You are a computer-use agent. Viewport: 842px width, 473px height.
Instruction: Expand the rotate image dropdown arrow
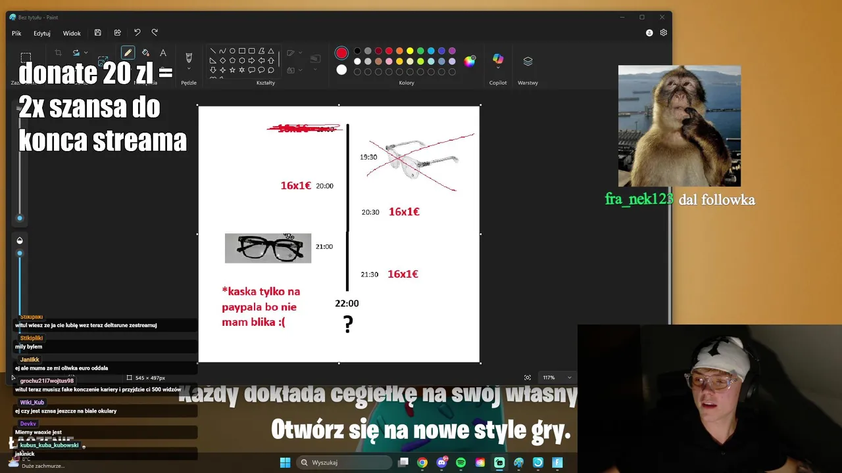[85, 53]
